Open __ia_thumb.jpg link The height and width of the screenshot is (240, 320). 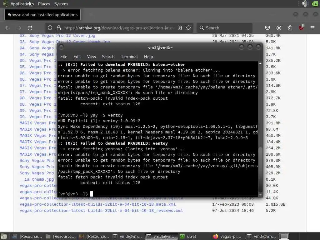pos(37,179)
